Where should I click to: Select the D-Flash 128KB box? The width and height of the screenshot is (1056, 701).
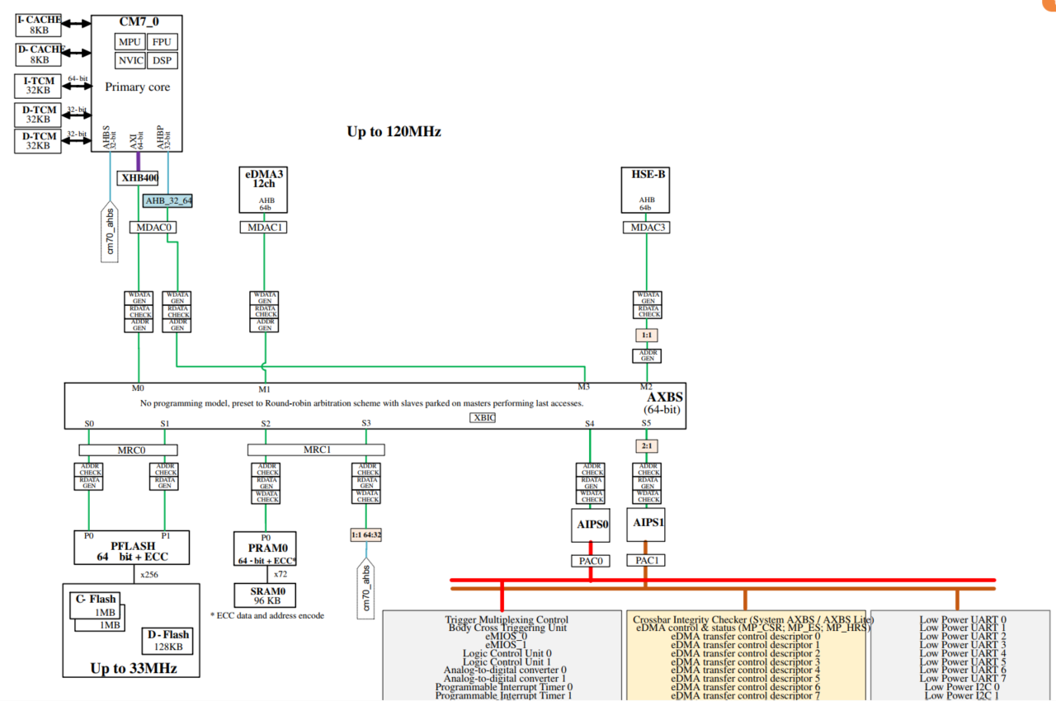tap(167, 640)
